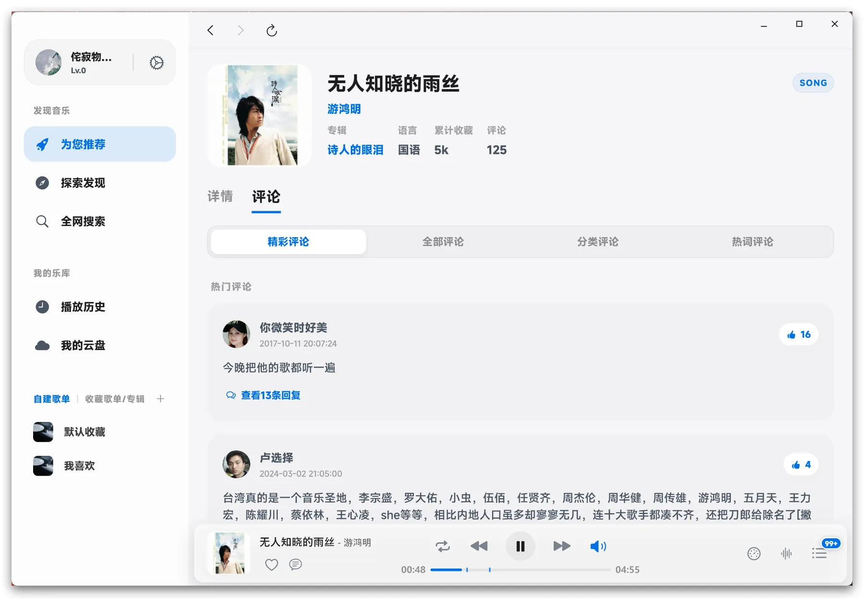Select the 全部评论 tab
This screenshot has height=601, width=864.
(x=443, y=241)
